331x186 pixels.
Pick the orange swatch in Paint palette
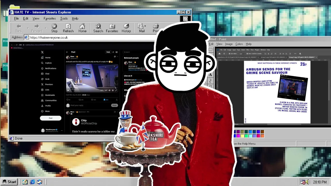(262, 136)
